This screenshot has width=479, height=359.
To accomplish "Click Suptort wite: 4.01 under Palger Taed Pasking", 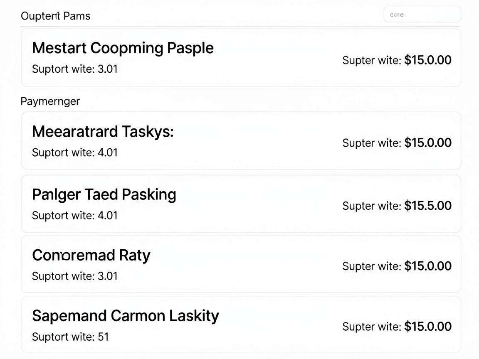I will (75, 216).
